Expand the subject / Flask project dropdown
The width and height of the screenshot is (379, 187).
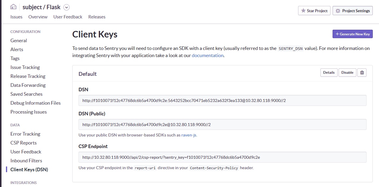click(66, 7)
